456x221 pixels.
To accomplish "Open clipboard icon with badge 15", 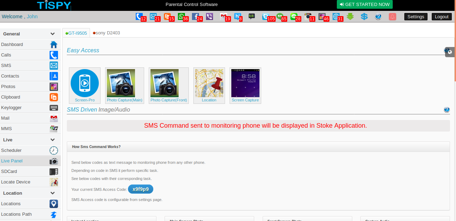I will pyautogui.click(x=167, y=16).
